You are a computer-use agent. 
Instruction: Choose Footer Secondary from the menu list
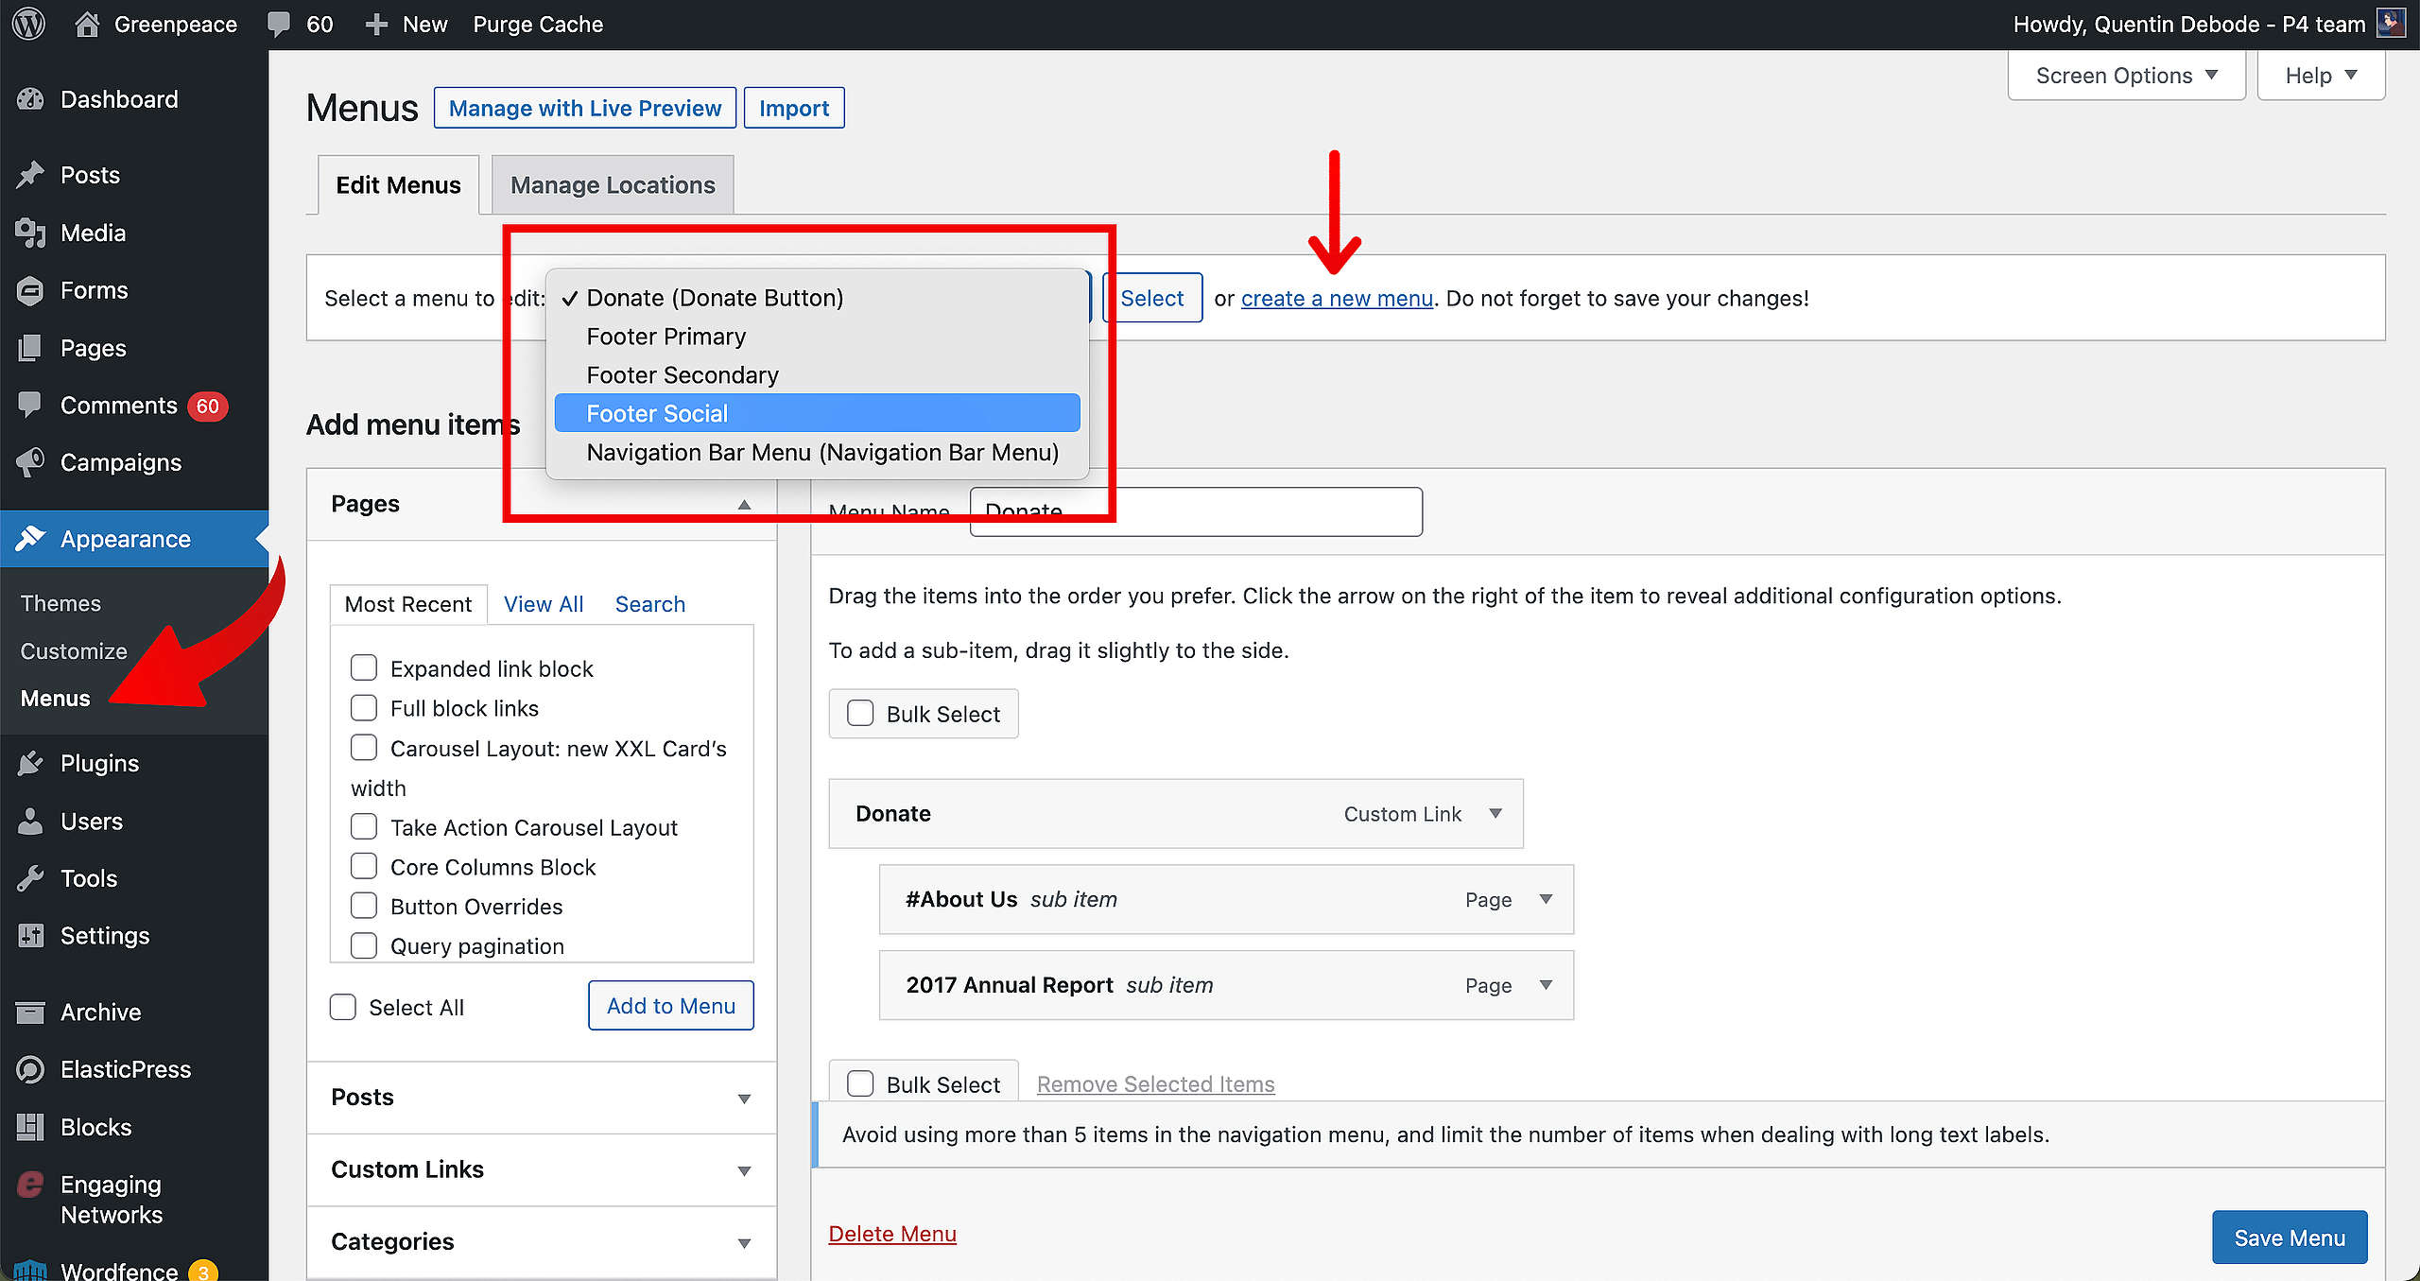tap(818, 375)
